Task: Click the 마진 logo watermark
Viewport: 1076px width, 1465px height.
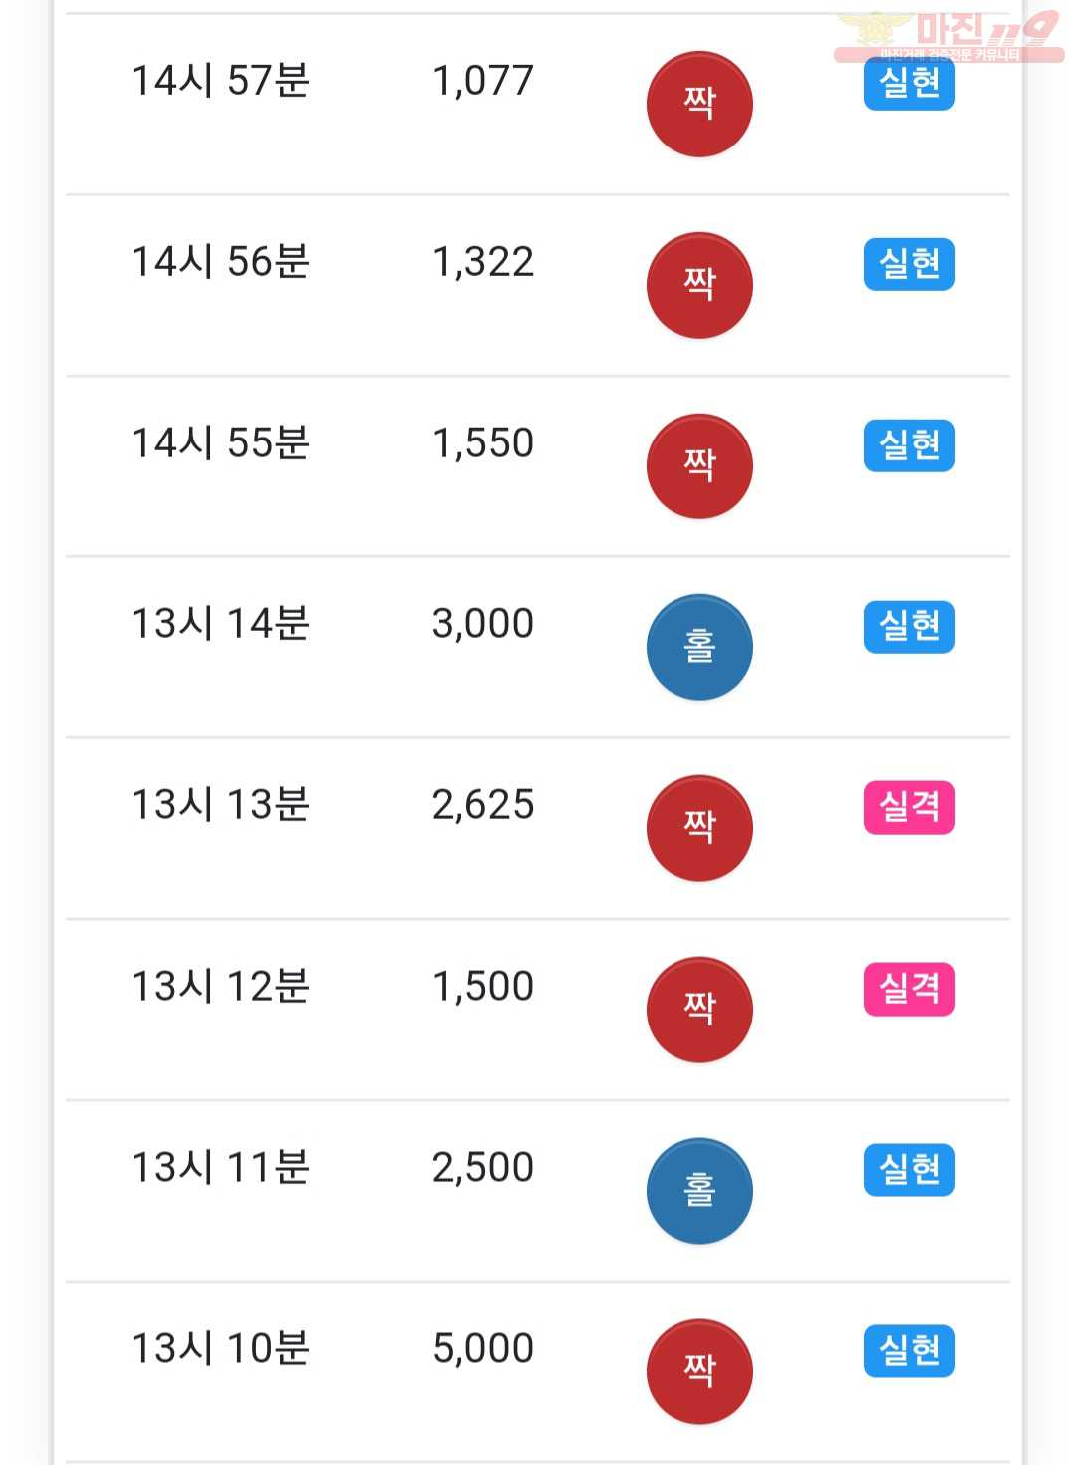Action: click(948, 36)
